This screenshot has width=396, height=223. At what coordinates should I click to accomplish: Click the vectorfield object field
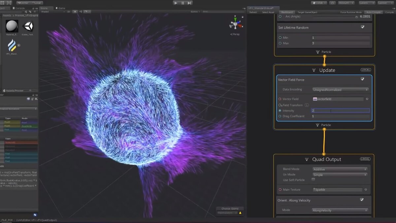click(338, 99)
